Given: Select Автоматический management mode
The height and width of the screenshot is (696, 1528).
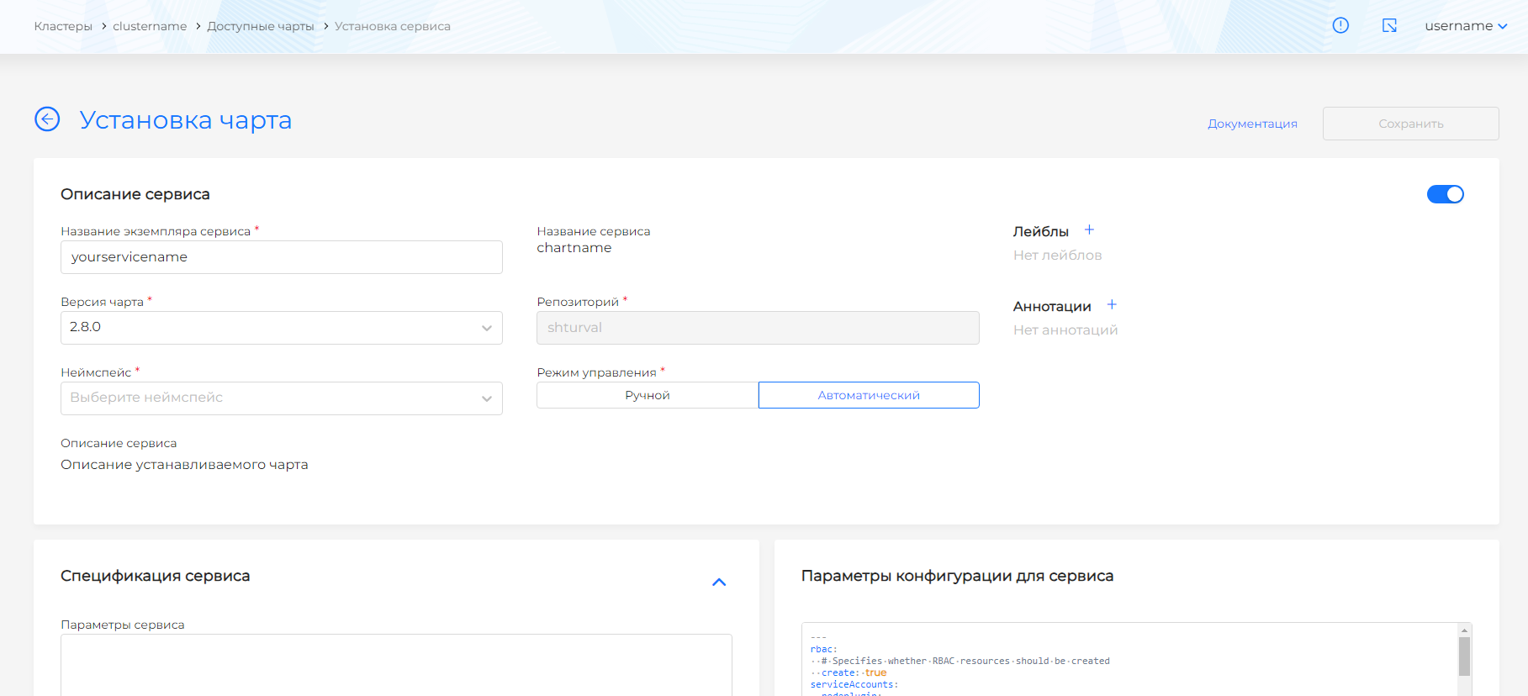Looking at the screenshot, I should [x=869, y=395].
